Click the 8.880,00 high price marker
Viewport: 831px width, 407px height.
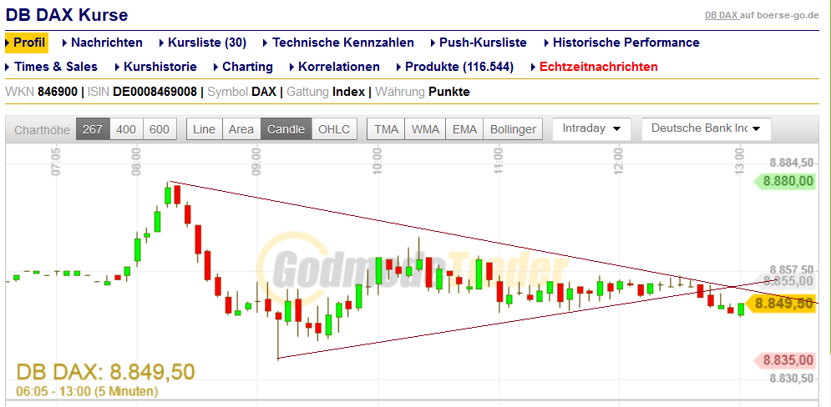pyautogui.click(x=784, y=182)
